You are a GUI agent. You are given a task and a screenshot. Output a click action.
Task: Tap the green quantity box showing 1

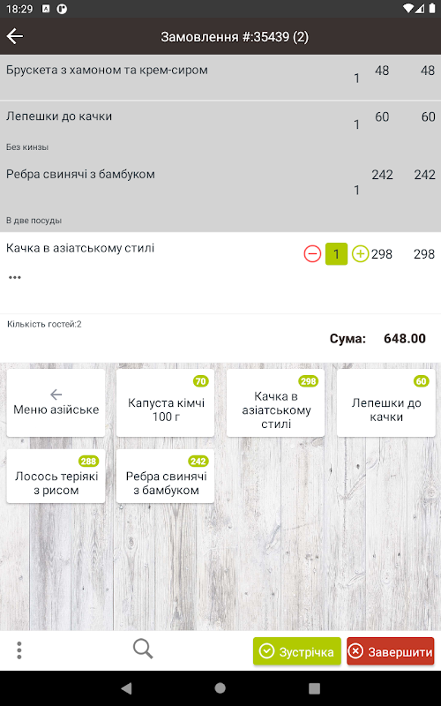click(x=336, y=254)
